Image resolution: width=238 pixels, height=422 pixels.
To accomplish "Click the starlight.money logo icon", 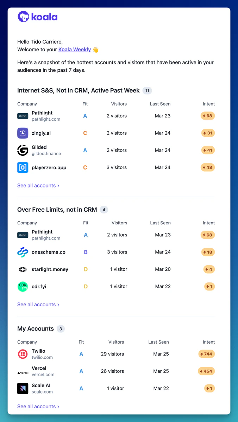I will pyautogui.click(x=23, y=269).
